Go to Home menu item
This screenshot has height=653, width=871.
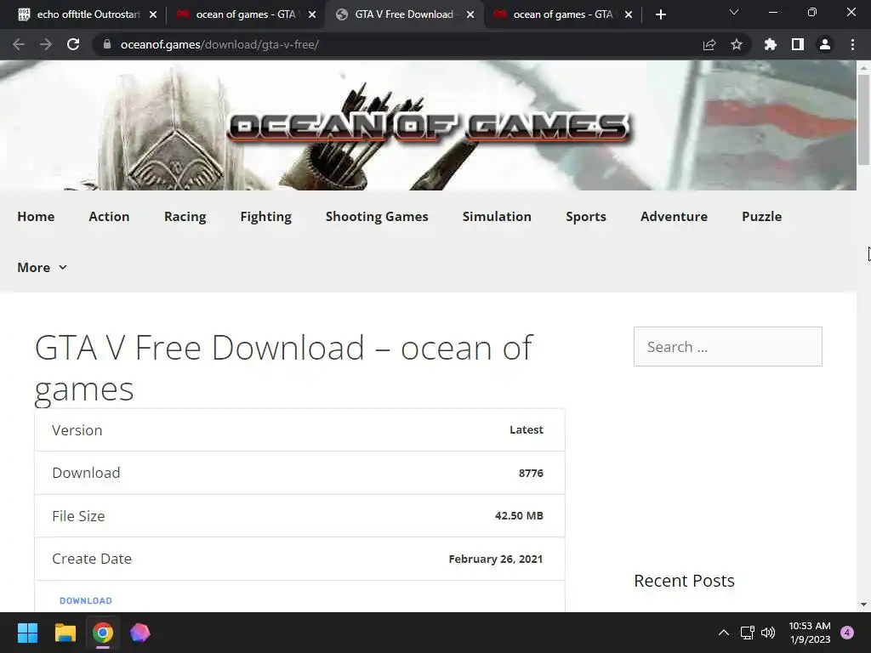pyautogui.click(x=36, y=217)
